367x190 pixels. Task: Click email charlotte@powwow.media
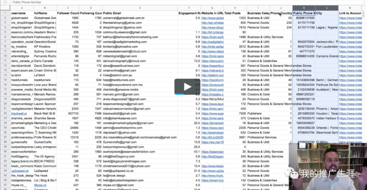(x=120, y=90)
